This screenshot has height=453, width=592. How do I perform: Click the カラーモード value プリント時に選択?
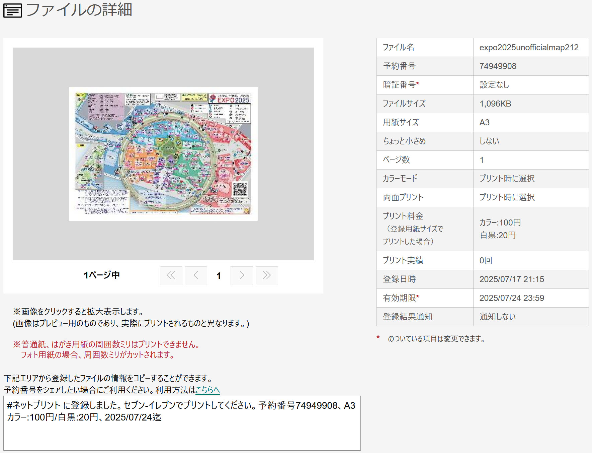[507, 179]
